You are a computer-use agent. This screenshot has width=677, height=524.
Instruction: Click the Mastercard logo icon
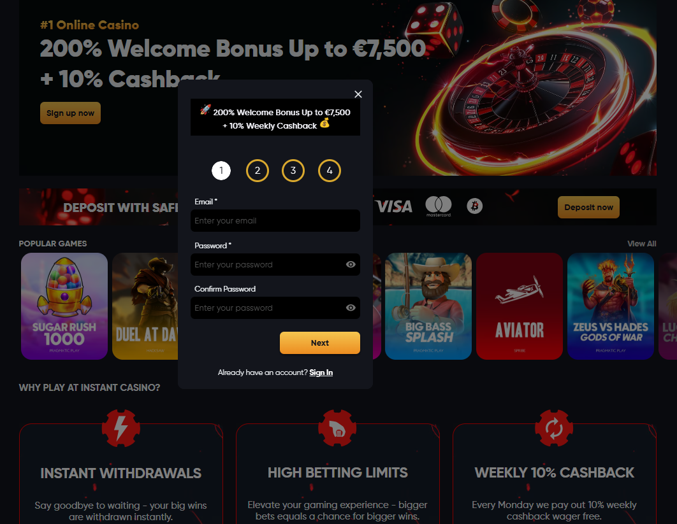(x=438, y=206)
